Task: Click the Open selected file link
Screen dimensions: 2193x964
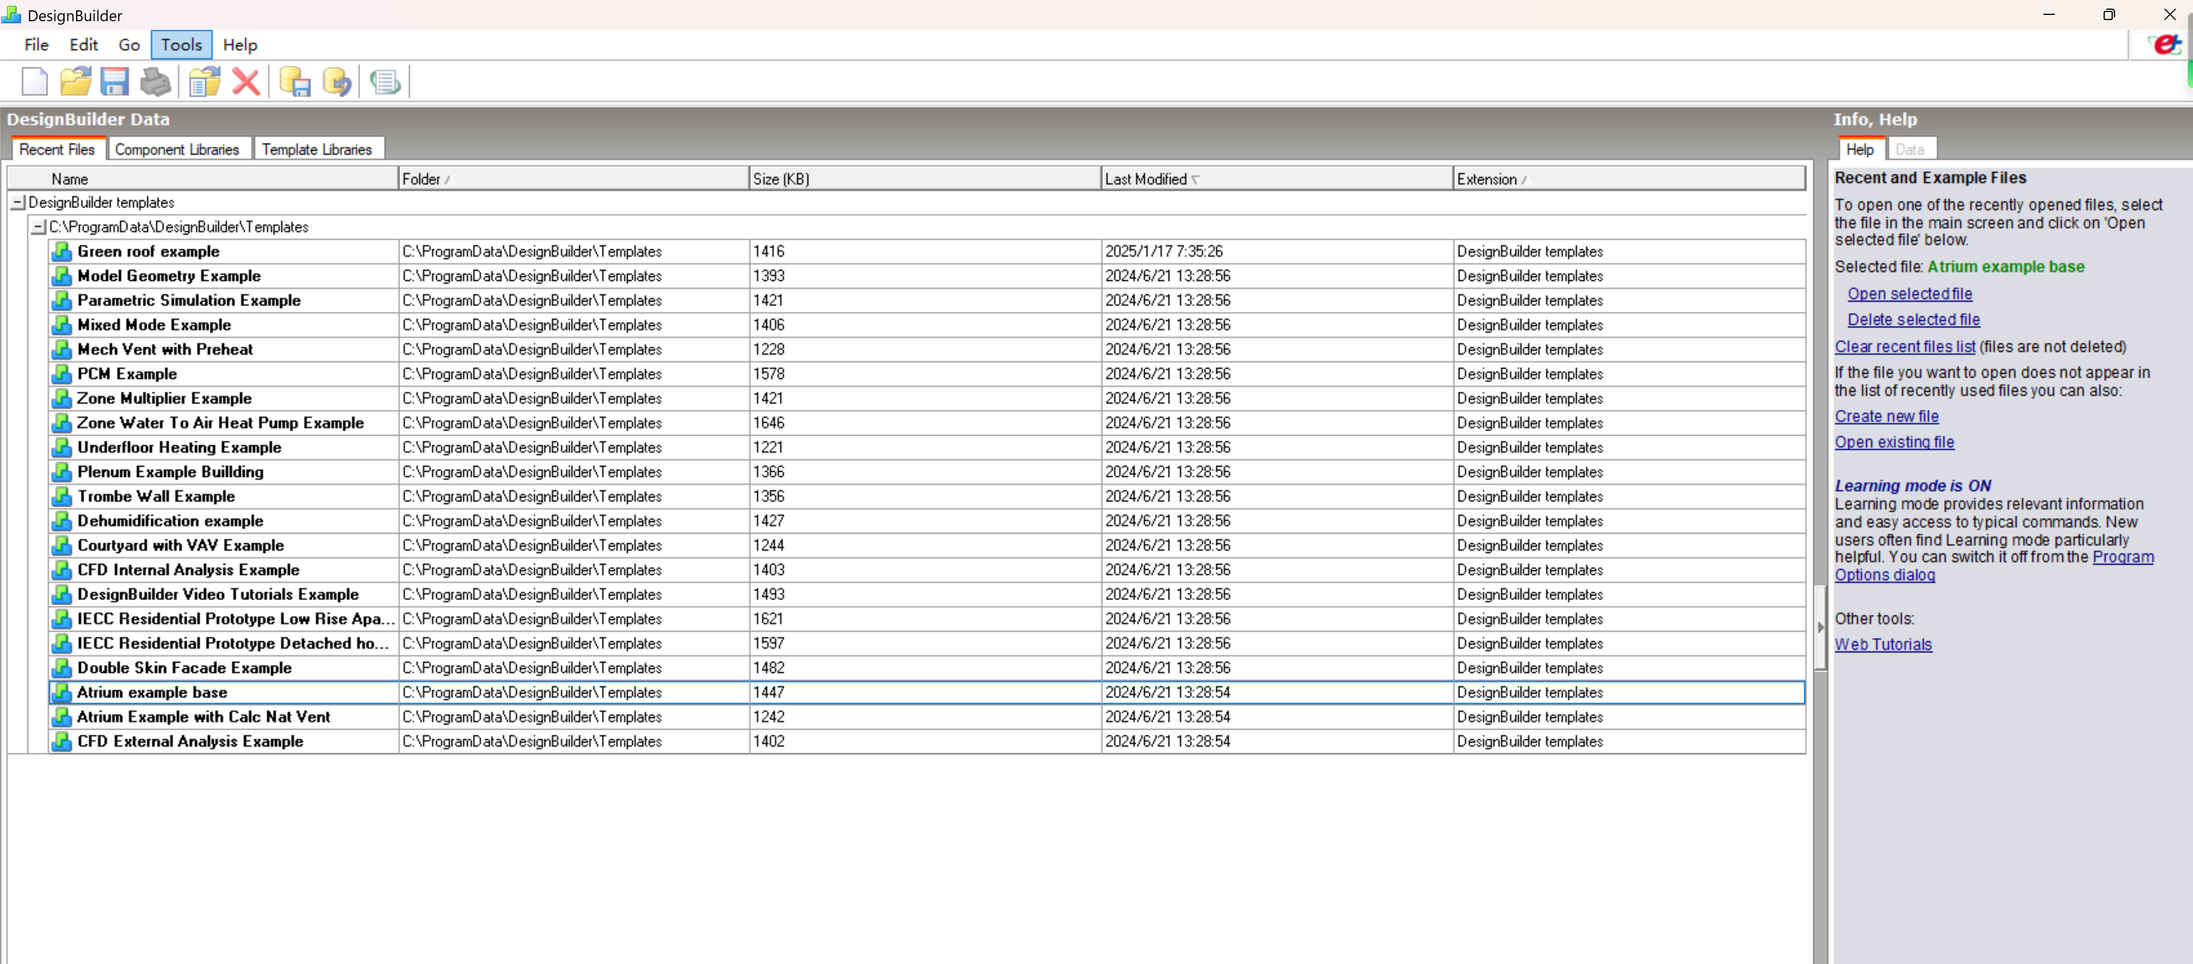Action: coord(1909,294)
